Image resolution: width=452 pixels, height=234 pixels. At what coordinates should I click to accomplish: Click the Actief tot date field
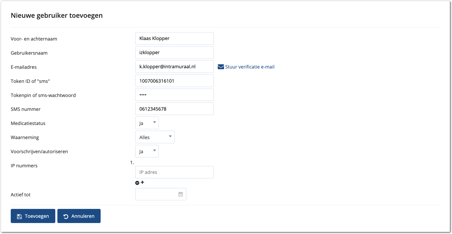156,194
